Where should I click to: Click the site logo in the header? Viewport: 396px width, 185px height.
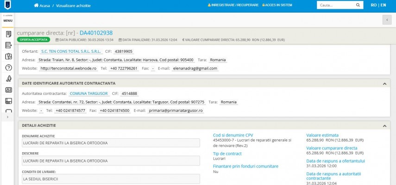pyautogui.click(x=8, y=5)
